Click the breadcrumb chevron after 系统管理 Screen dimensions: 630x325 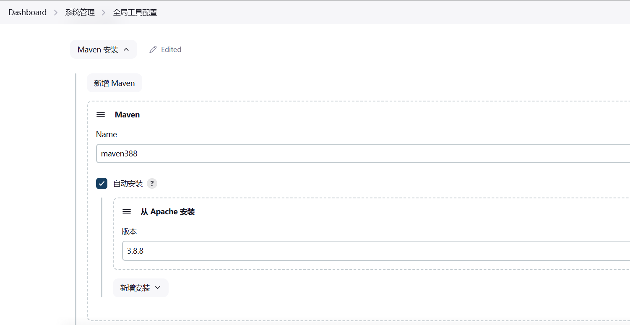point(104,13)
